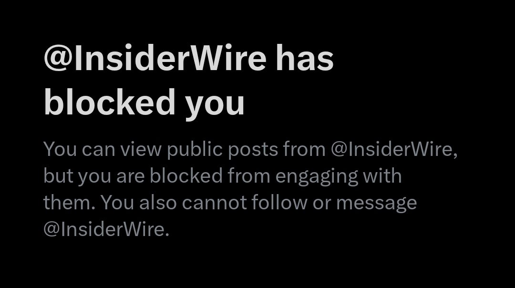The width and height of the screenshot is (515, 288).
Task: Click the word 'message' in the description
Action: (376, 204)
